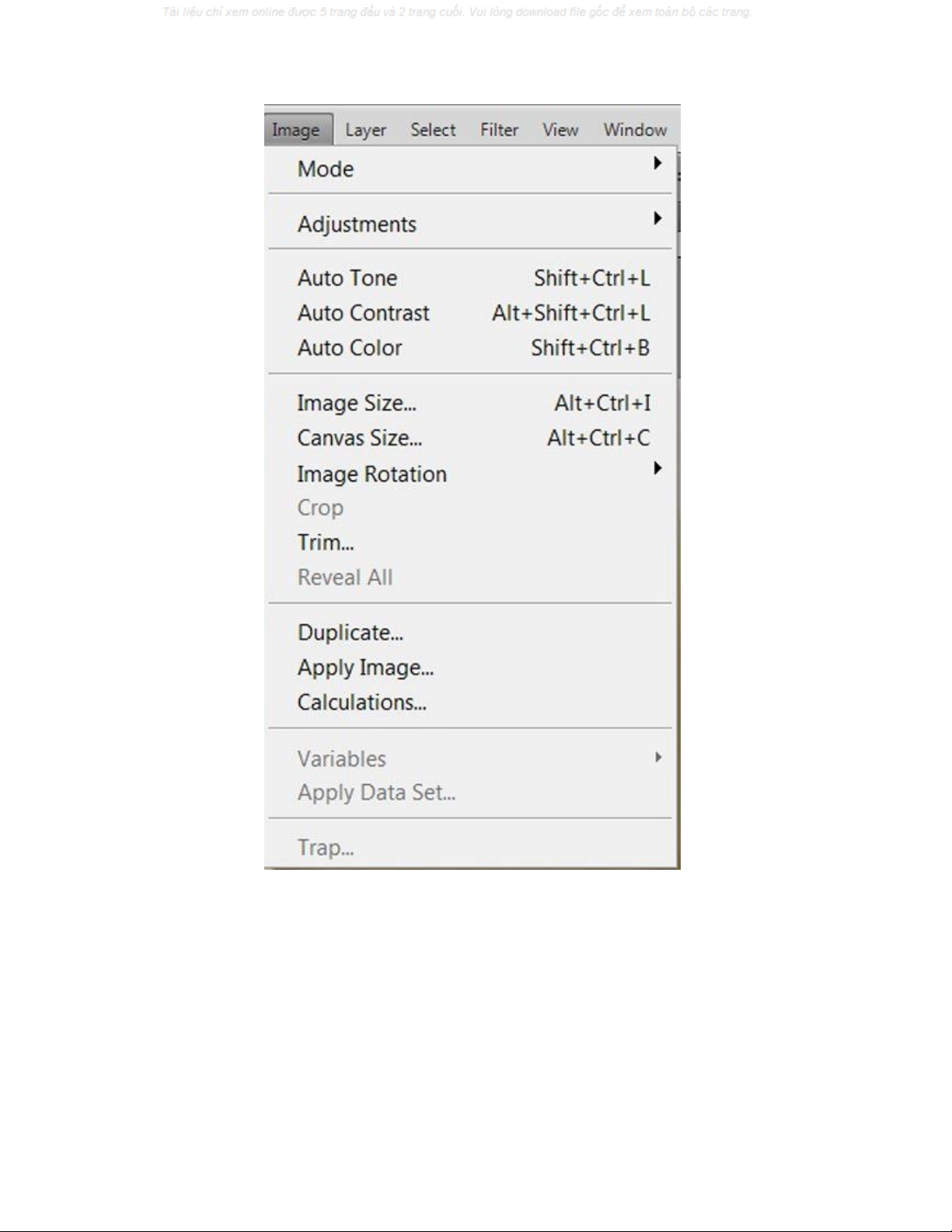
Task: Open the Mode submenu
Action: tap(470, 169)
